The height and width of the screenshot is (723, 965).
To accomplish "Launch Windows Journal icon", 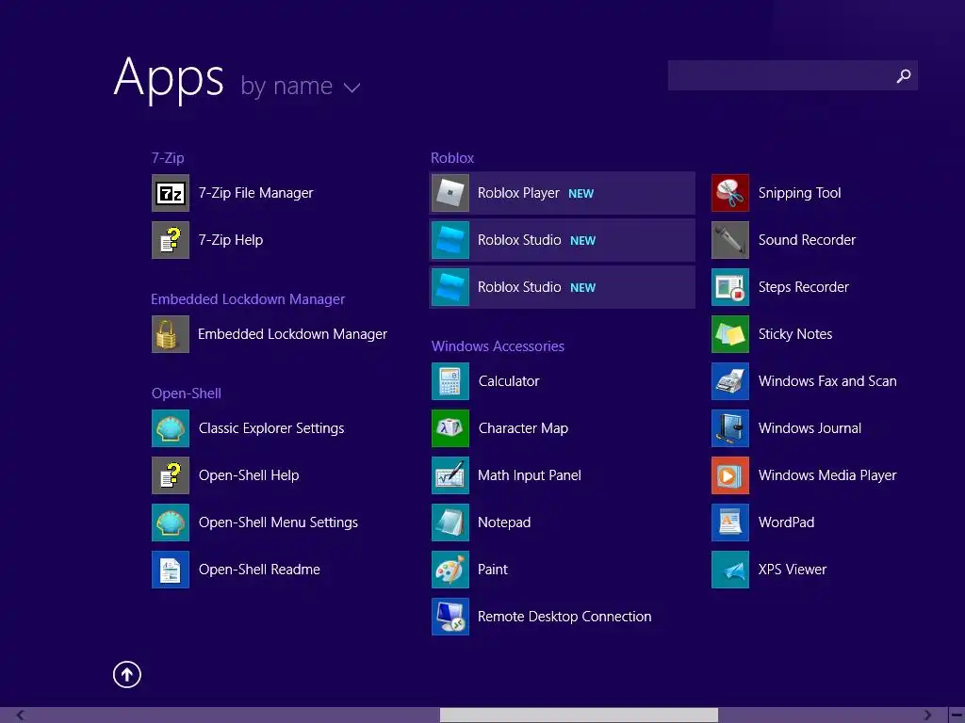I will pyautogui.click(x=730, y=428).
